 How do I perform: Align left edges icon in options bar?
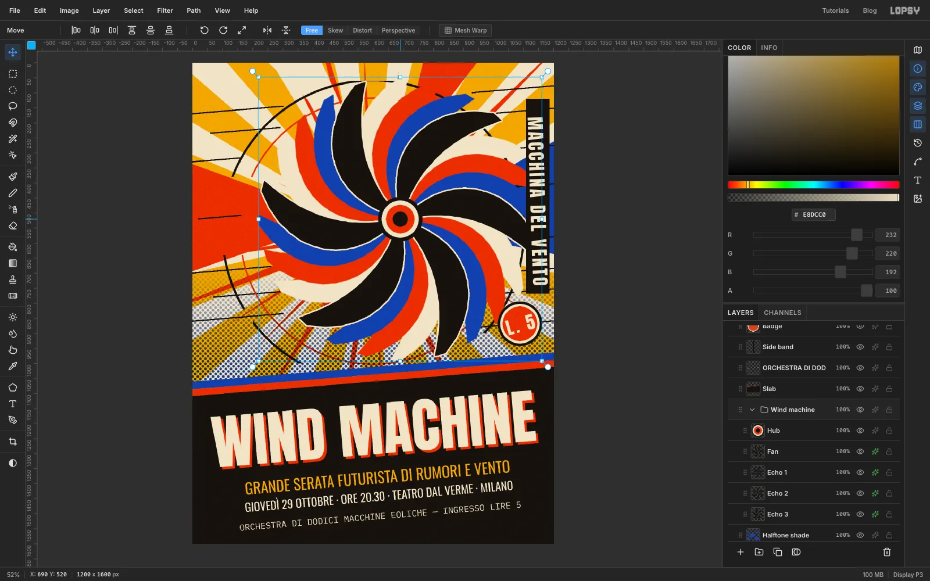pos(76,30)
